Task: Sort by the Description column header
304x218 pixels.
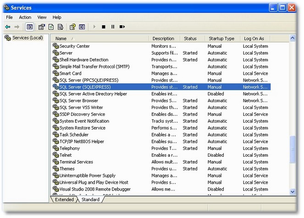Action: (165, 38)
